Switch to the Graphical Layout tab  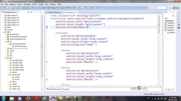pyautogui.click(x=54, y=89)
